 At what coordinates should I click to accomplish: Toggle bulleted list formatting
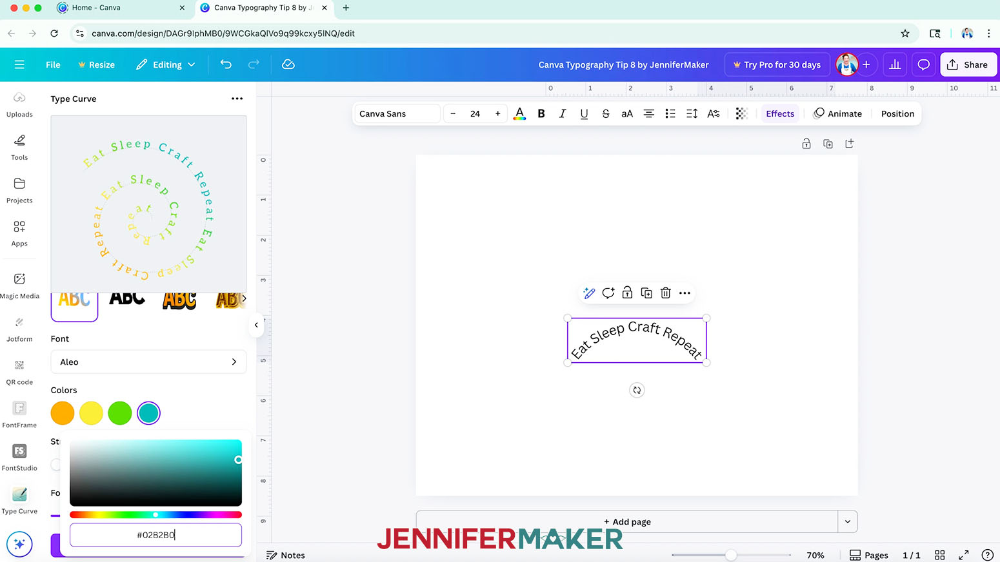pyautogui.click(x=670, y=113)
